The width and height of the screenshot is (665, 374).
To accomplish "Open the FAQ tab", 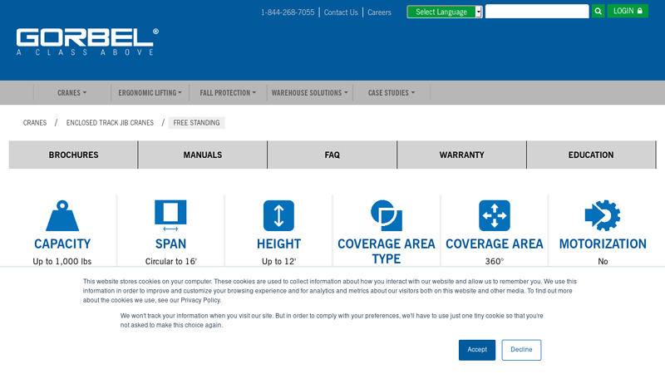I will tap(332, 155).
